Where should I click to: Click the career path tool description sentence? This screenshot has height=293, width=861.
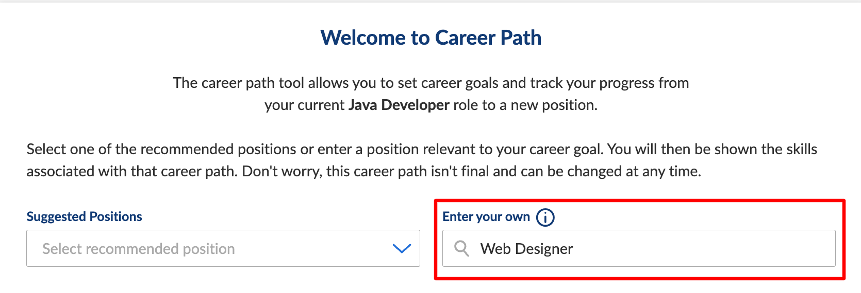click(431, 94)
